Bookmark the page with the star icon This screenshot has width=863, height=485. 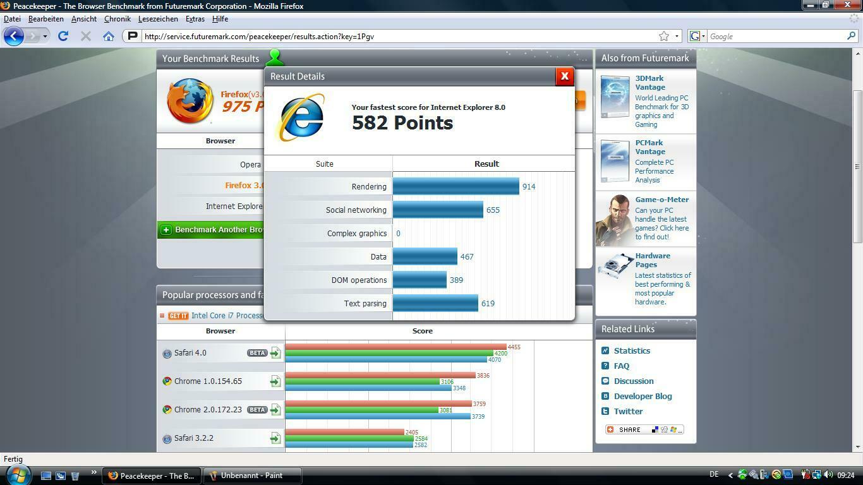coord(664,36)
